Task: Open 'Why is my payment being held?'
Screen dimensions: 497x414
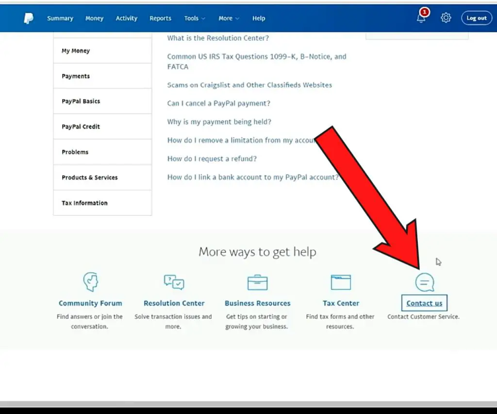Action: click(x=219, y=122)
